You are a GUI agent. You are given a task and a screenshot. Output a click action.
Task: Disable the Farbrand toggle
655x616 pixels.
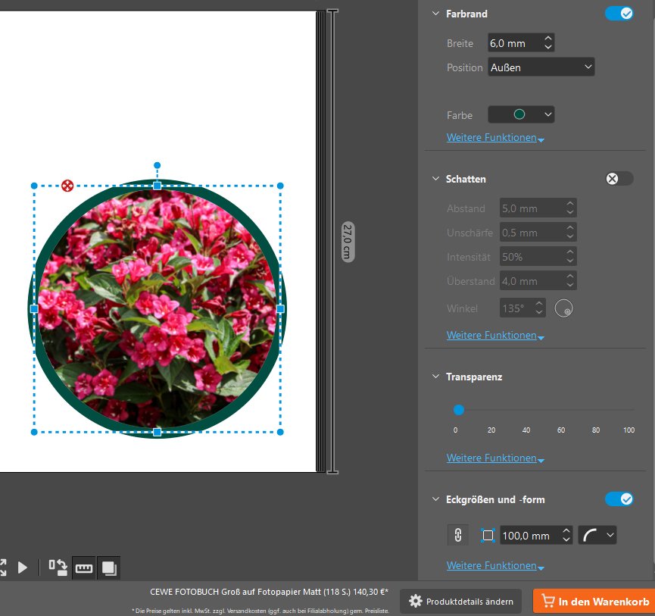point(619,14)
